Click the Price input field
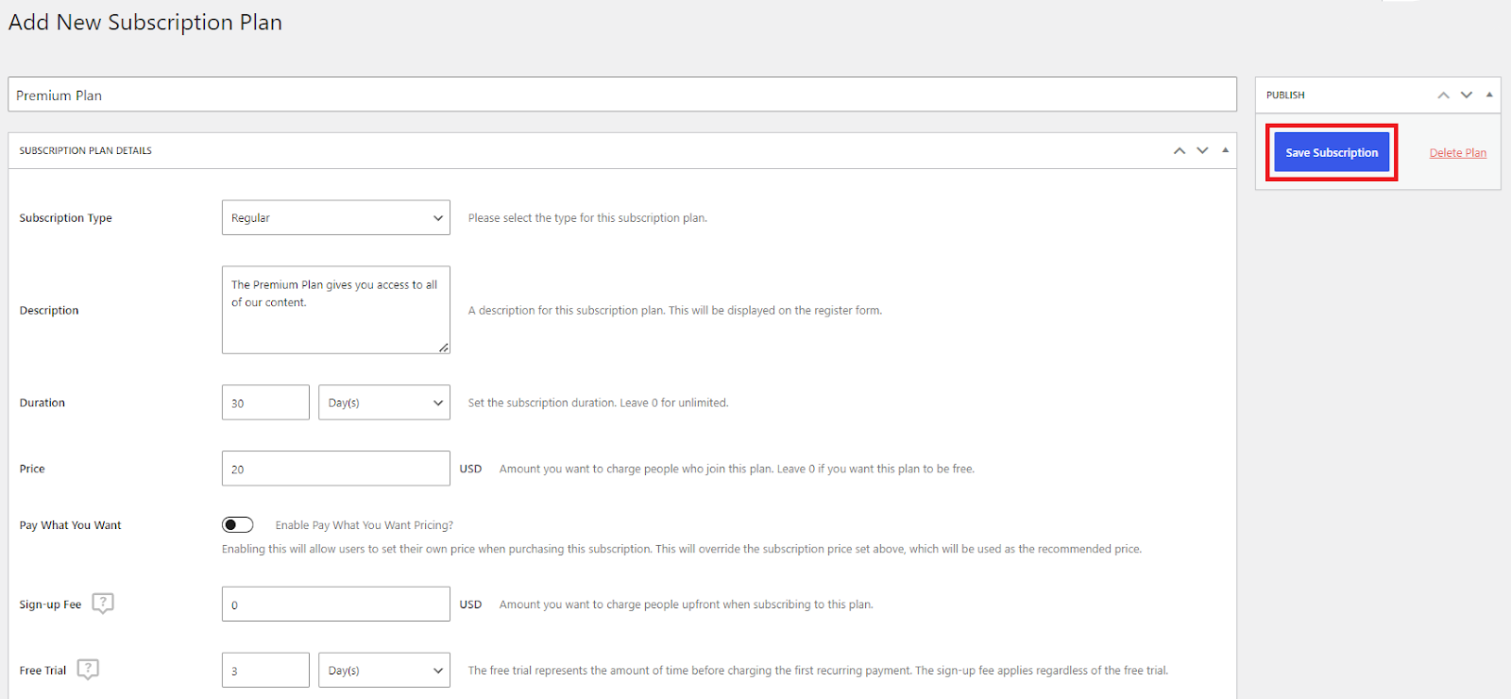 point(336,469)
